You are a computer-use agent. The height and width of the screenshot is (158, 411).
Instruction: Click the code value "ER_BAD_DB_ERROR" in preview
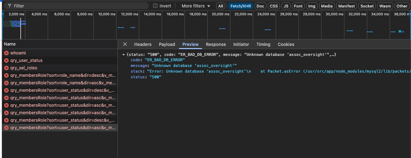click(165, 60)
